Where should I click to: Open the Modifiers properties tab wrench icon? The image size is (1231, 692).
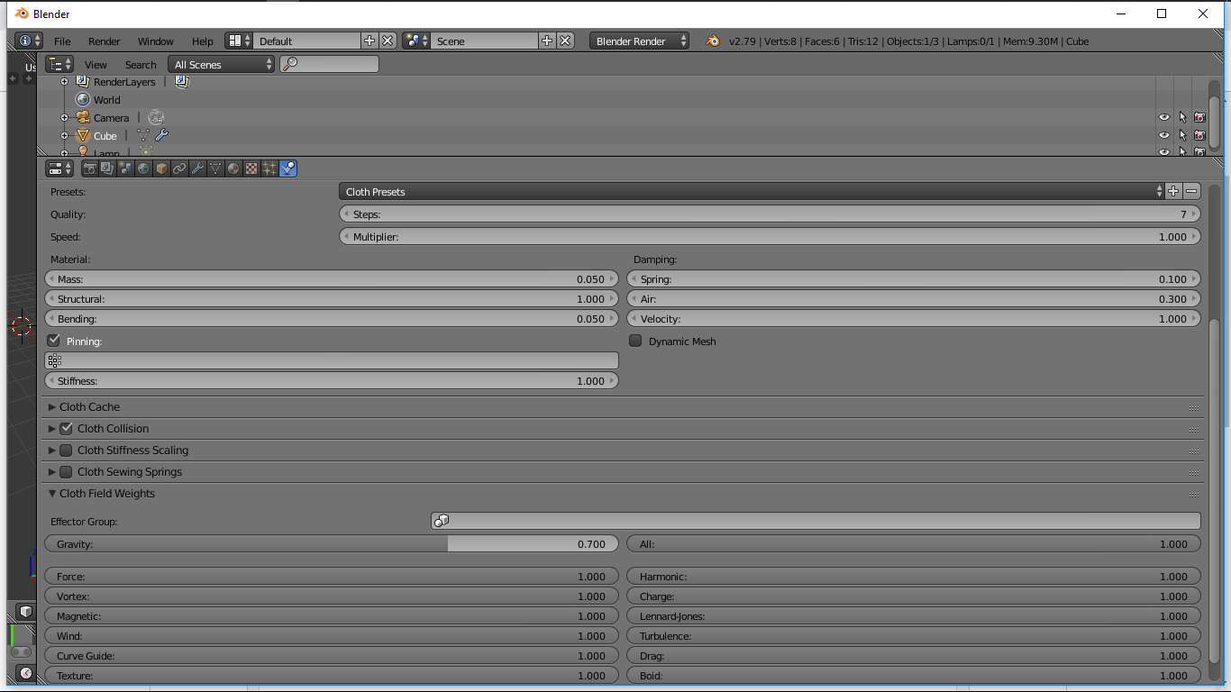197,168
